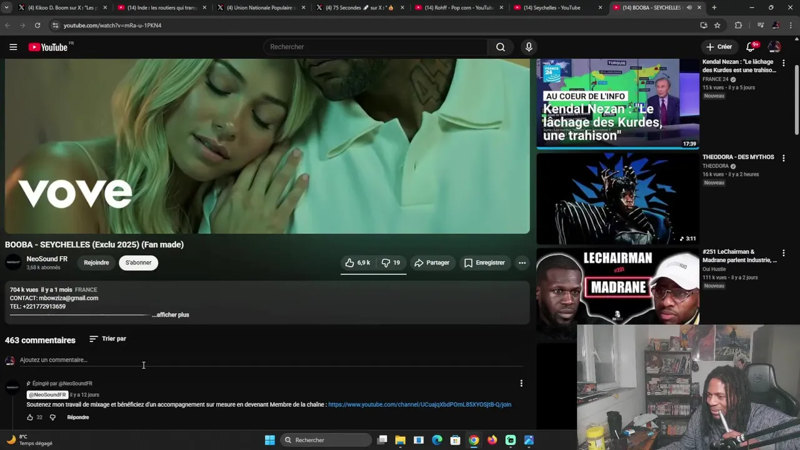Screen dimensions: 800x450
Task: Subscribe to NeoSound FR with S'abonner
Action: pyautogui.click(x=138, y=262)
